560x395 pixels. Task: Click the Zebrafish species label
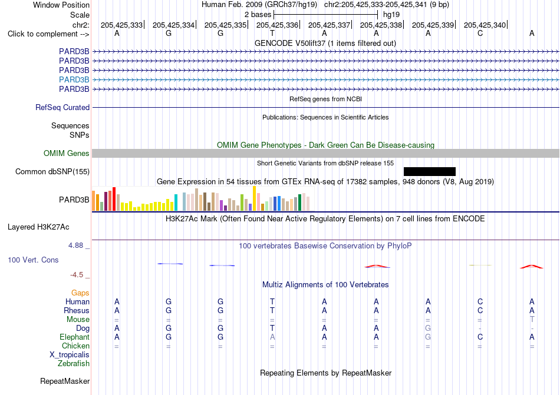coord(74,364)
